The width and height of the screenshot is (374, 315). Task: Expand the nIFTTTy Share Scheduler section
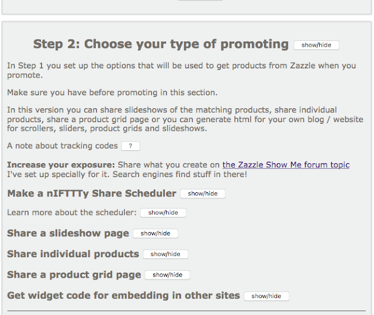(x=202, y=193)
